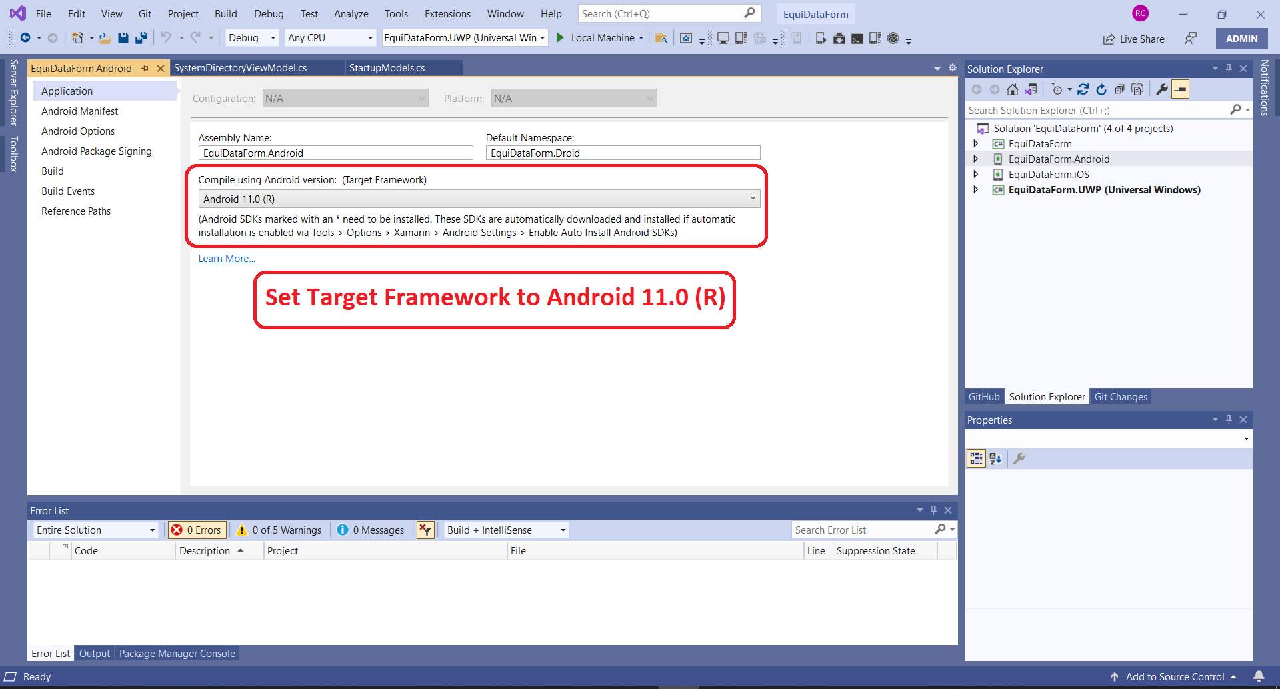Image resolution: width=1280 pixels, height=689 pixels.
Task: Collapse All in Solution Explorer
Action: click(1119, 89)
